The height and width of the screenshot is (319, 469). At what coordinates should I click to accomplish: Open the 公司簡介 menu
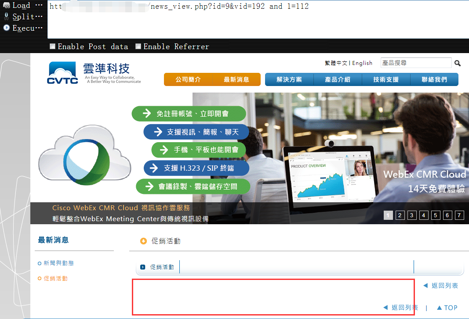click(x=188, y=79)
